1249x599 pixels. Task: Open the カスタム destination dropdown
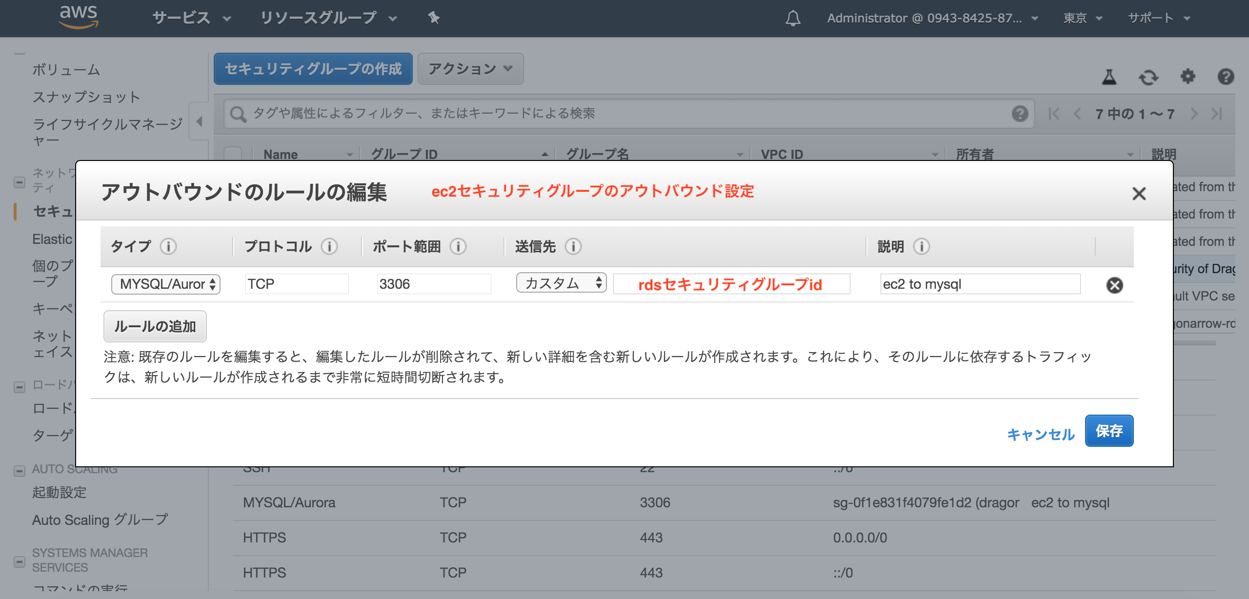pos(561,283)
